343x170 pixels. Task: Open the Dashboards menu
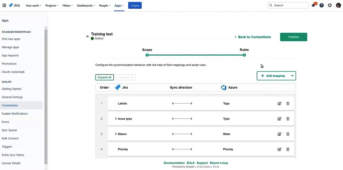(86, 5)
